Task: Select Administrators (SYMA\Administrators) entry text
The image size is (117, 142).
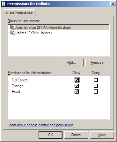Action: (43, 28)
